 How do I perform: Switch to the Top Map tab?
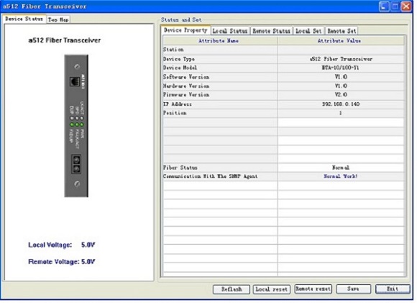point(58,19)
